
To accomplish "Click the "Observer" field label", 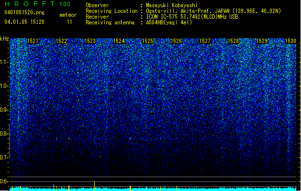I will pyautogui.click(x=97, y=5).
